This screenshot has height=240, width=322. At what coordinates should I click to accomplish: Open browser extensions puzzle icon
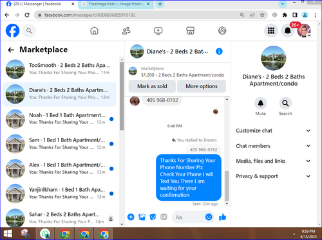(285, 15)
